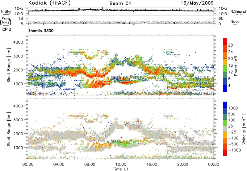
Task: Click the 'Velocity [m s-1]' colorbar title
Action: (244, 129)
